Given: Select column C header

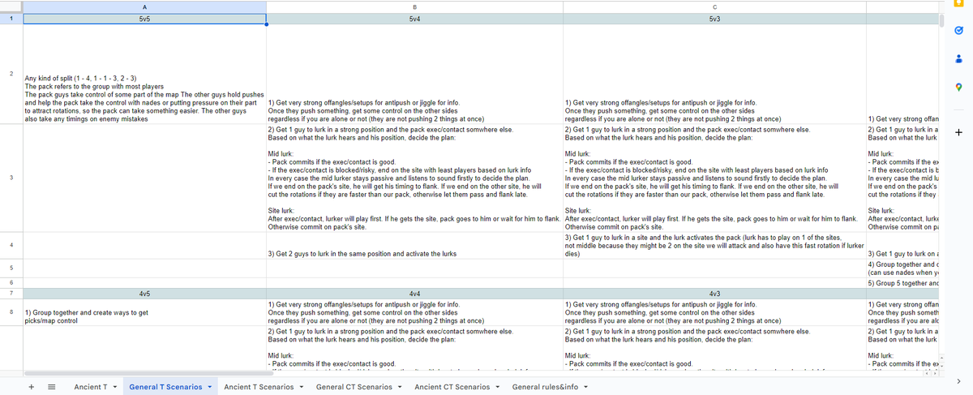Looking at the screenshot, I should pyautogui.click(x=713, y=6).
